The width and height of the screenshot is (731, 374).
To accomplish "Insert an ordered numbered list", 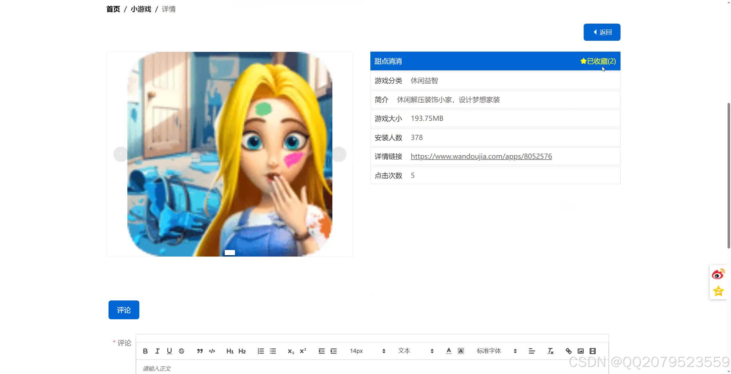I will click(261, 351).
